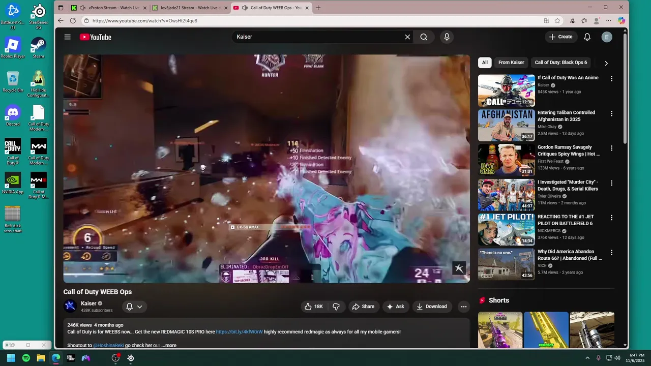Download the video

[431, 307]
